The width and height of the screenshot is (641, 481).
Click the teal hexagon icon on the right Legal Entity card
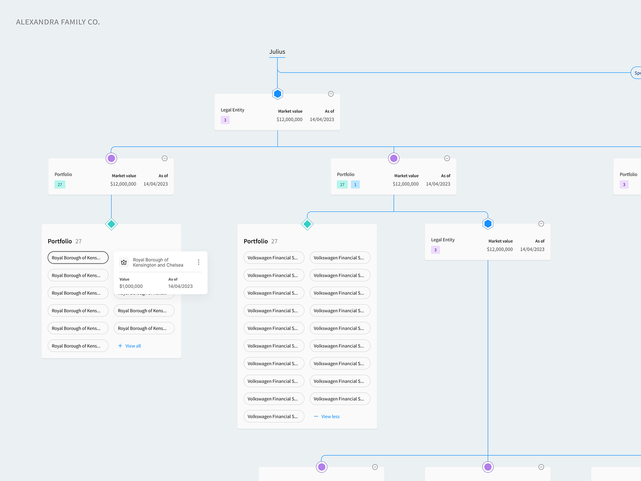488,223
